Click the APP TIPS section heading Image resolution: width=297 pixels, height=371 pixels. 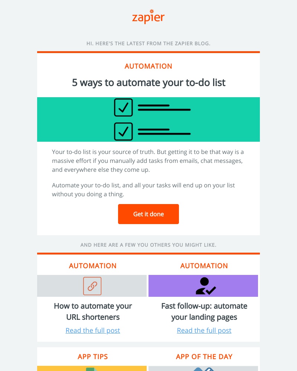coord(93,357)
